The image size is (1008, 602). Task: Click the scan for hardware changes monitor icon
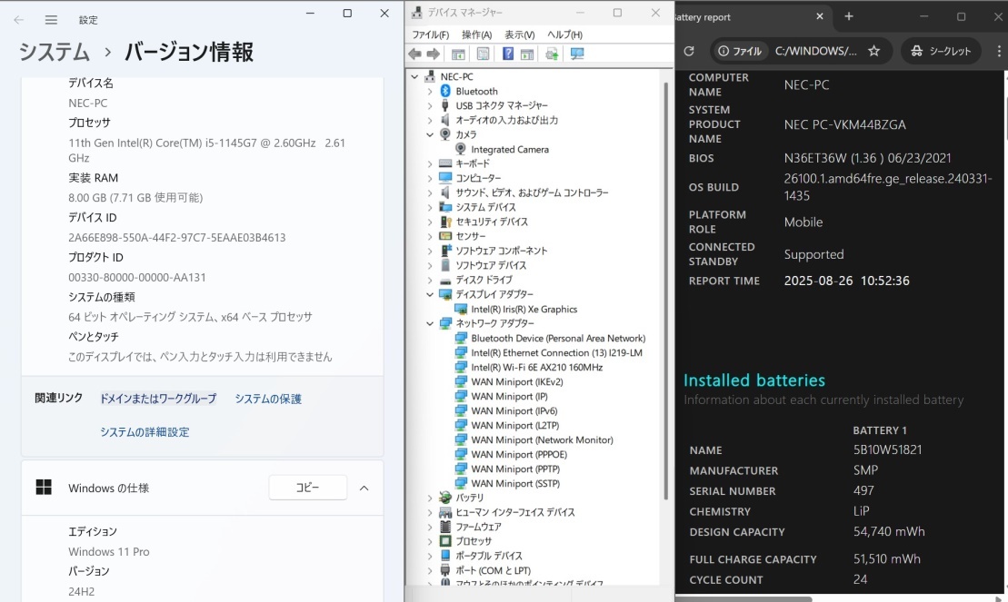click(x=577, y=54)
